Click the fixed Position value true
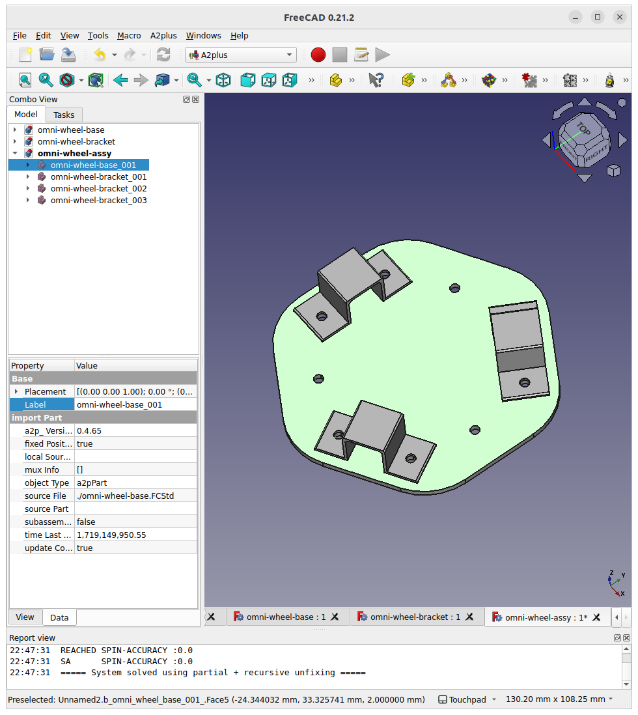Screen dimensions: 638x715 135,443
